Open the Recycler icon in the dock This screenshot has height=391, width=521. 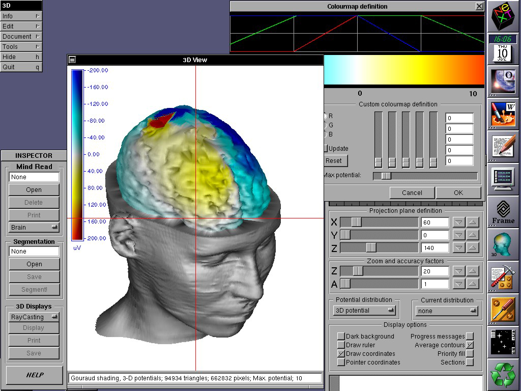tap(503, 374)
